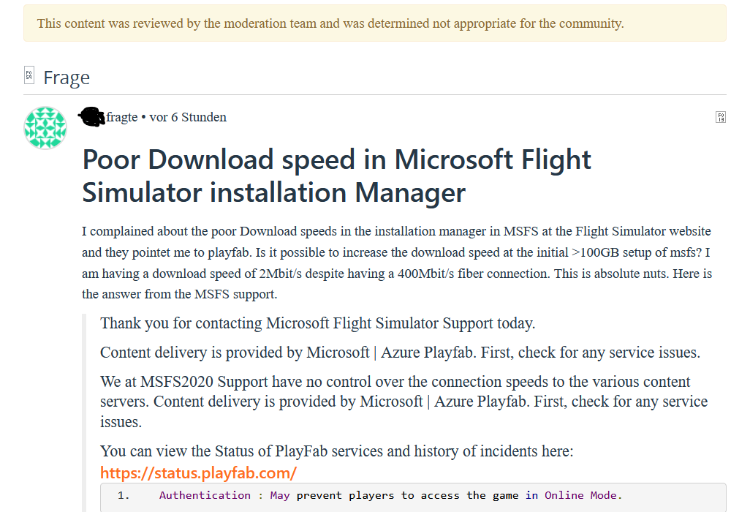Click the avatar thumbnail to view profile
This screenshot has height=512, width=750.
coord(45,127)
